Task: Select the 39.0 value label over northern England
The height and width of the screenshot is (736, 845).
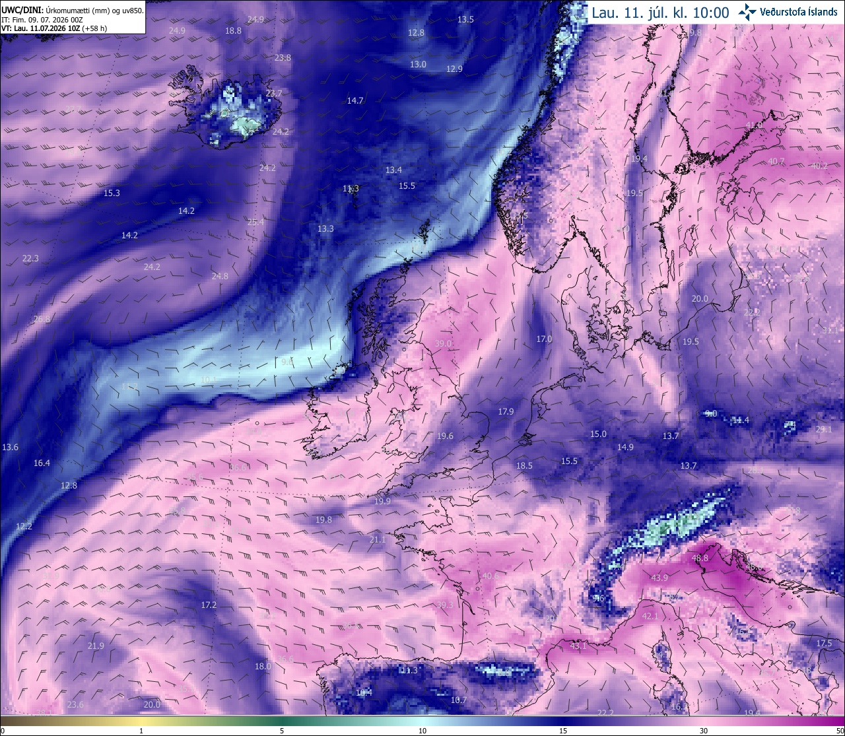Action: tap(444, 343)
